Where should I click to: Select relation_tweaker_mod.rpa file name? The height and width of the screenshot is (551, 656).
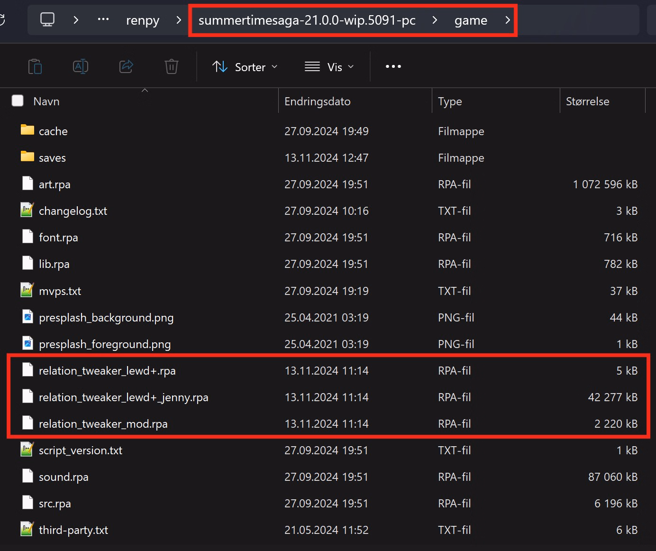[x=103, y=424]
